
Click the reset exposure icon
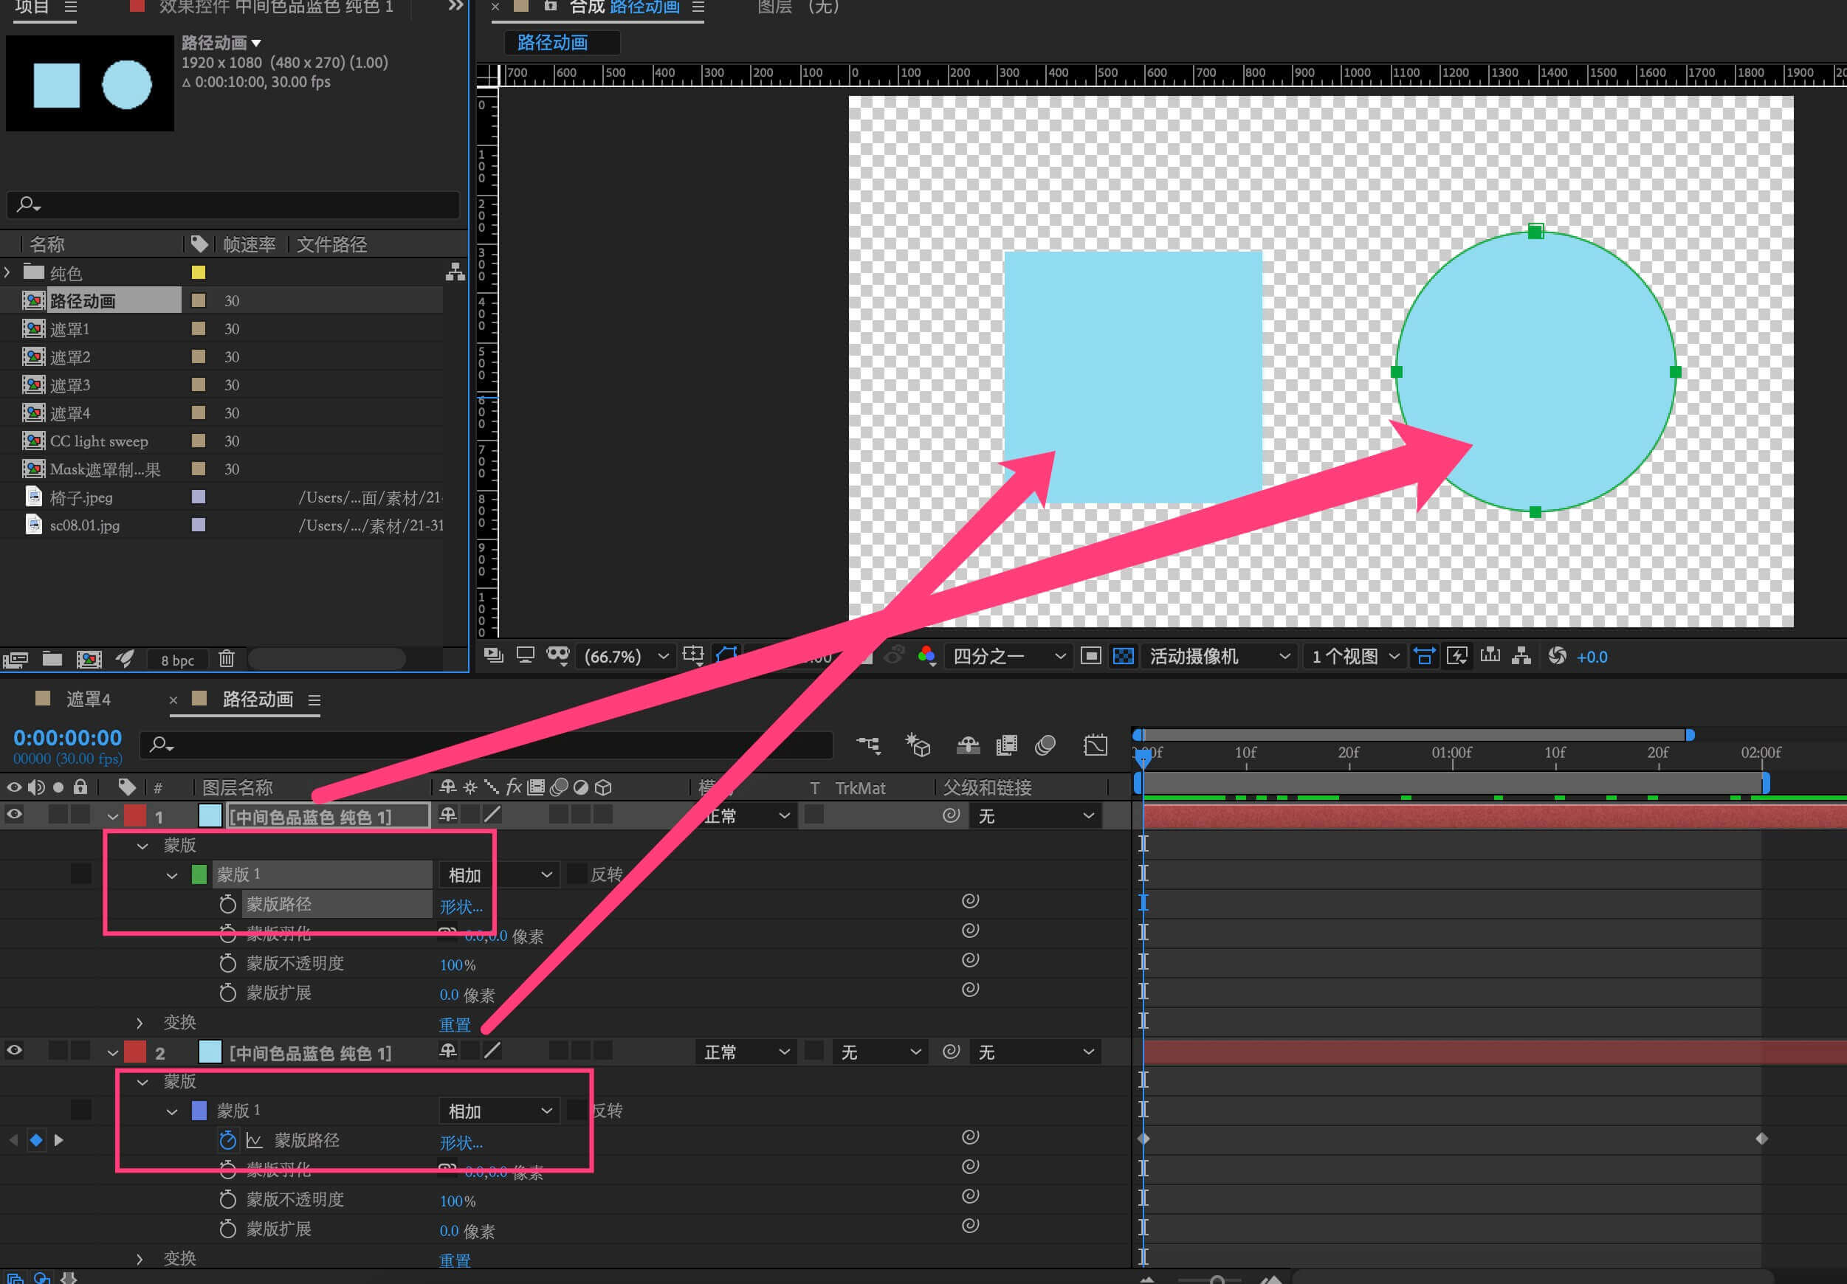click(1558, 657)
